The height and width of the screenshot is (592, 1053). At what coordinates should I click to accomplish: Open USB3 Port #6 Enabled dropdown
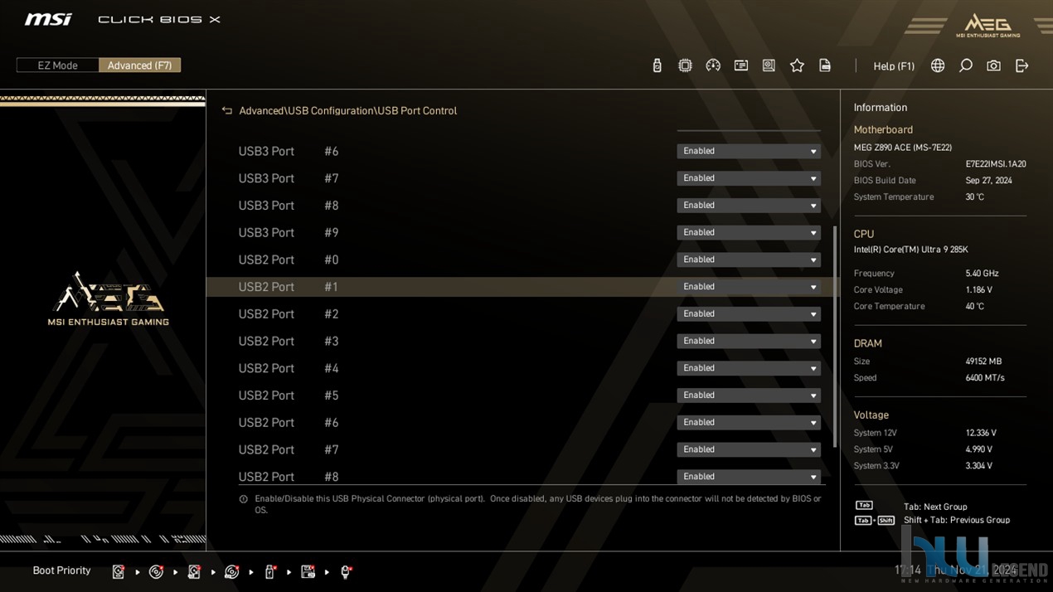pyautogui.click(x=749, y=151)
